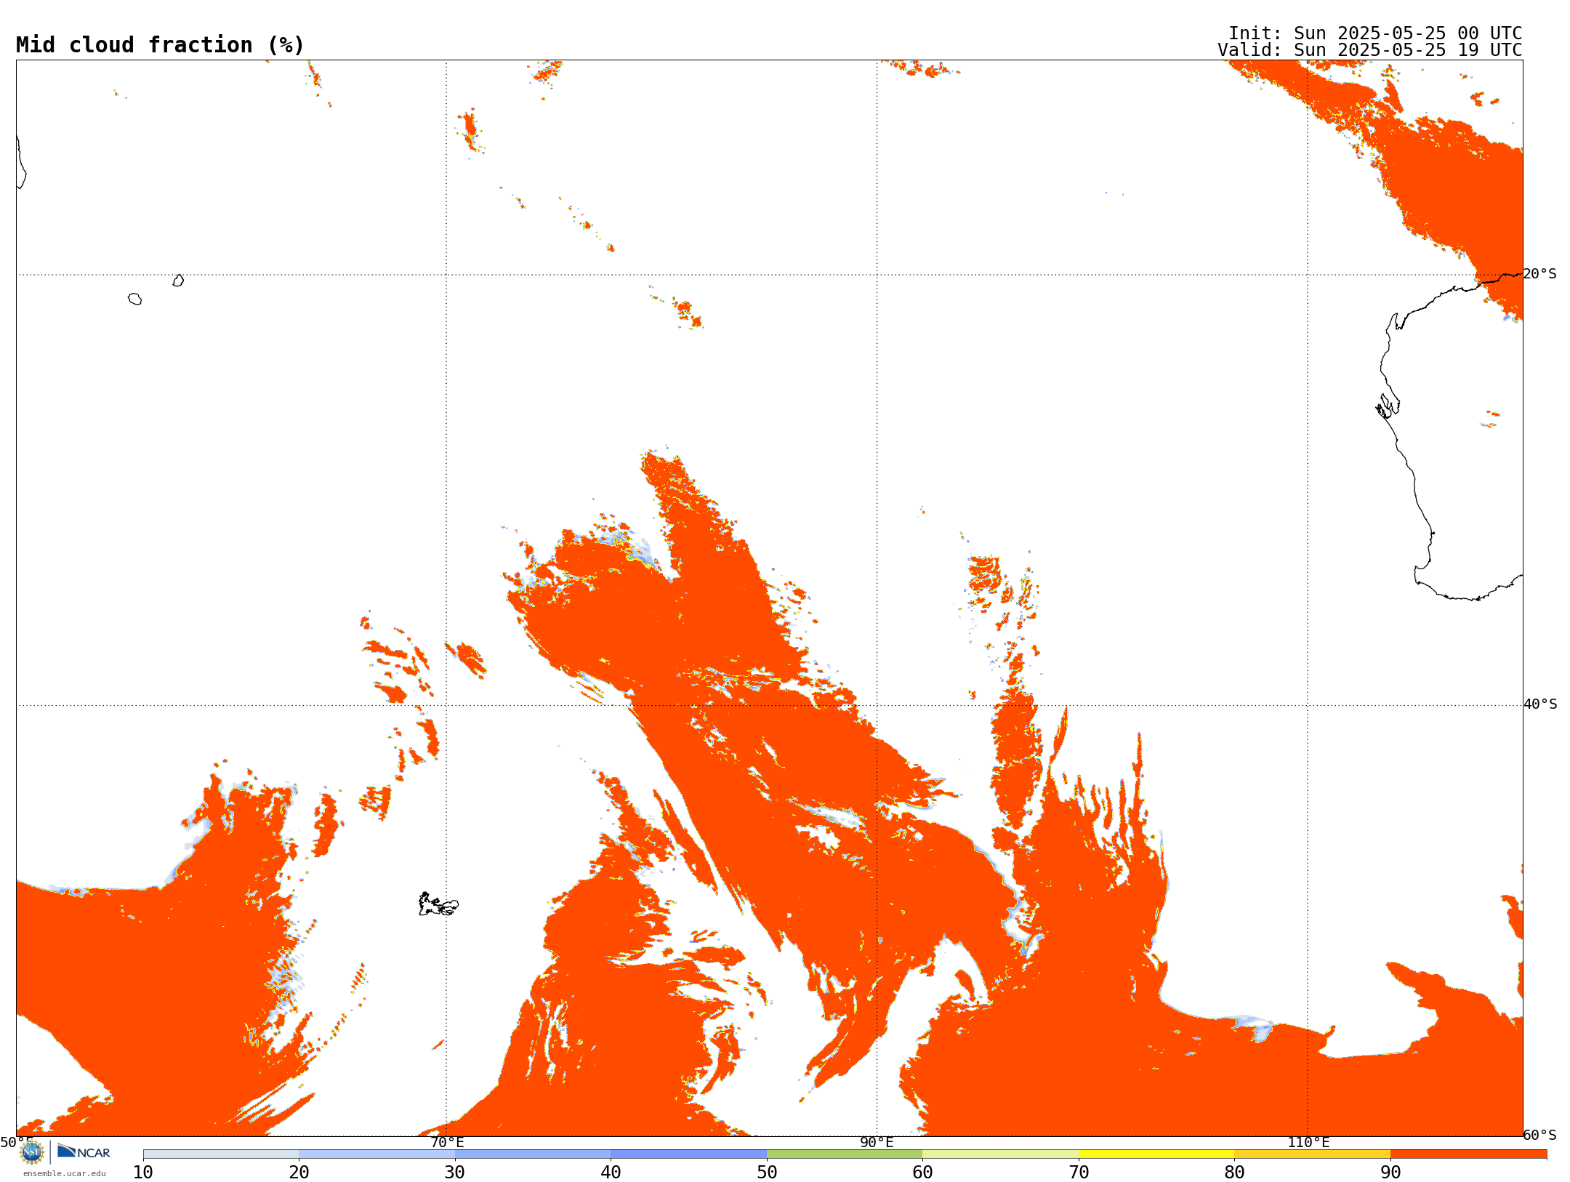
Task: Click the colorbar tick label 60
Action: [923, 1173]
